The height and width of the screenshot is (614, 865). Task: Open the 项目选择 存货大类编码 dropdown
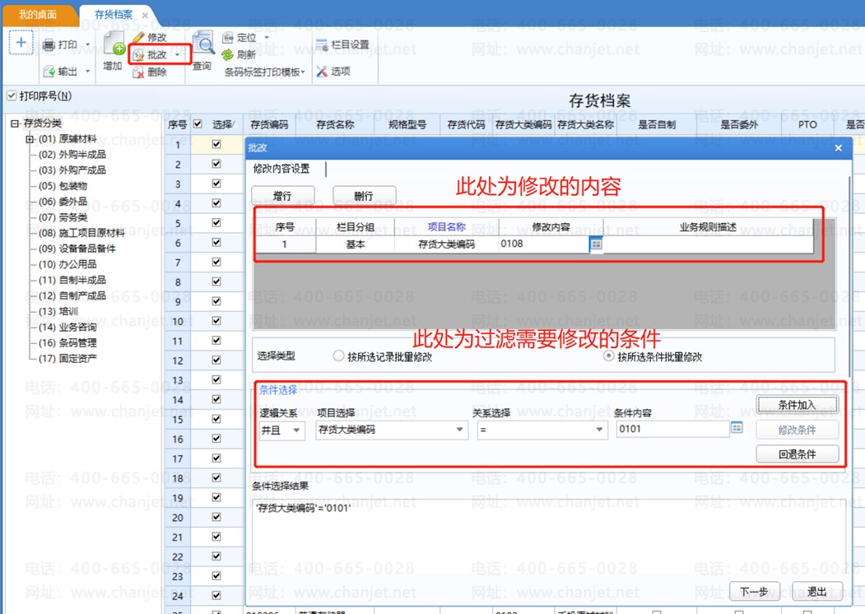pyautogui.click(x=459, y=429)
